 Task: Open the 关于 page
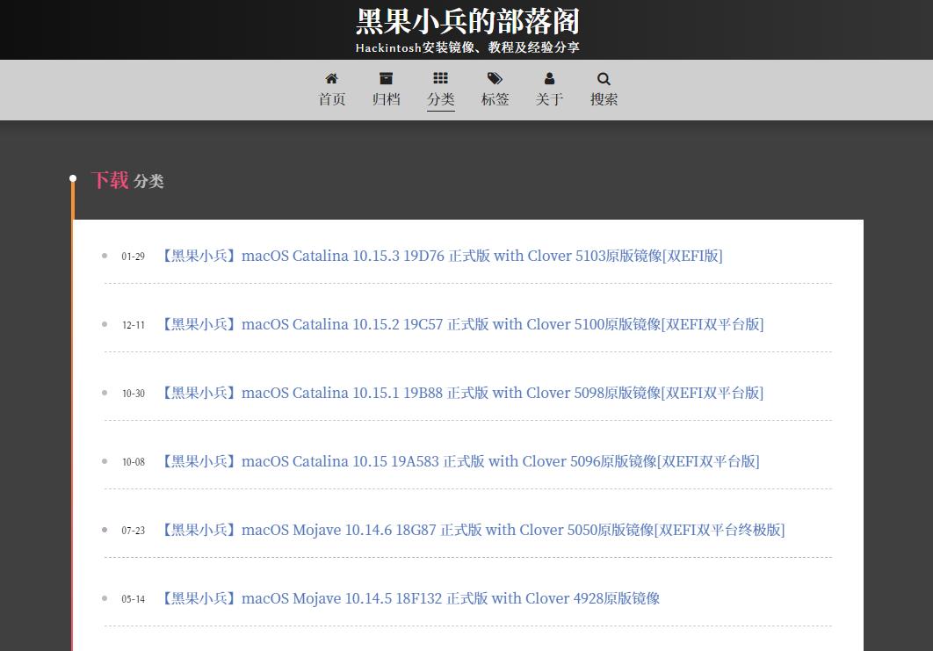point(549,99)
